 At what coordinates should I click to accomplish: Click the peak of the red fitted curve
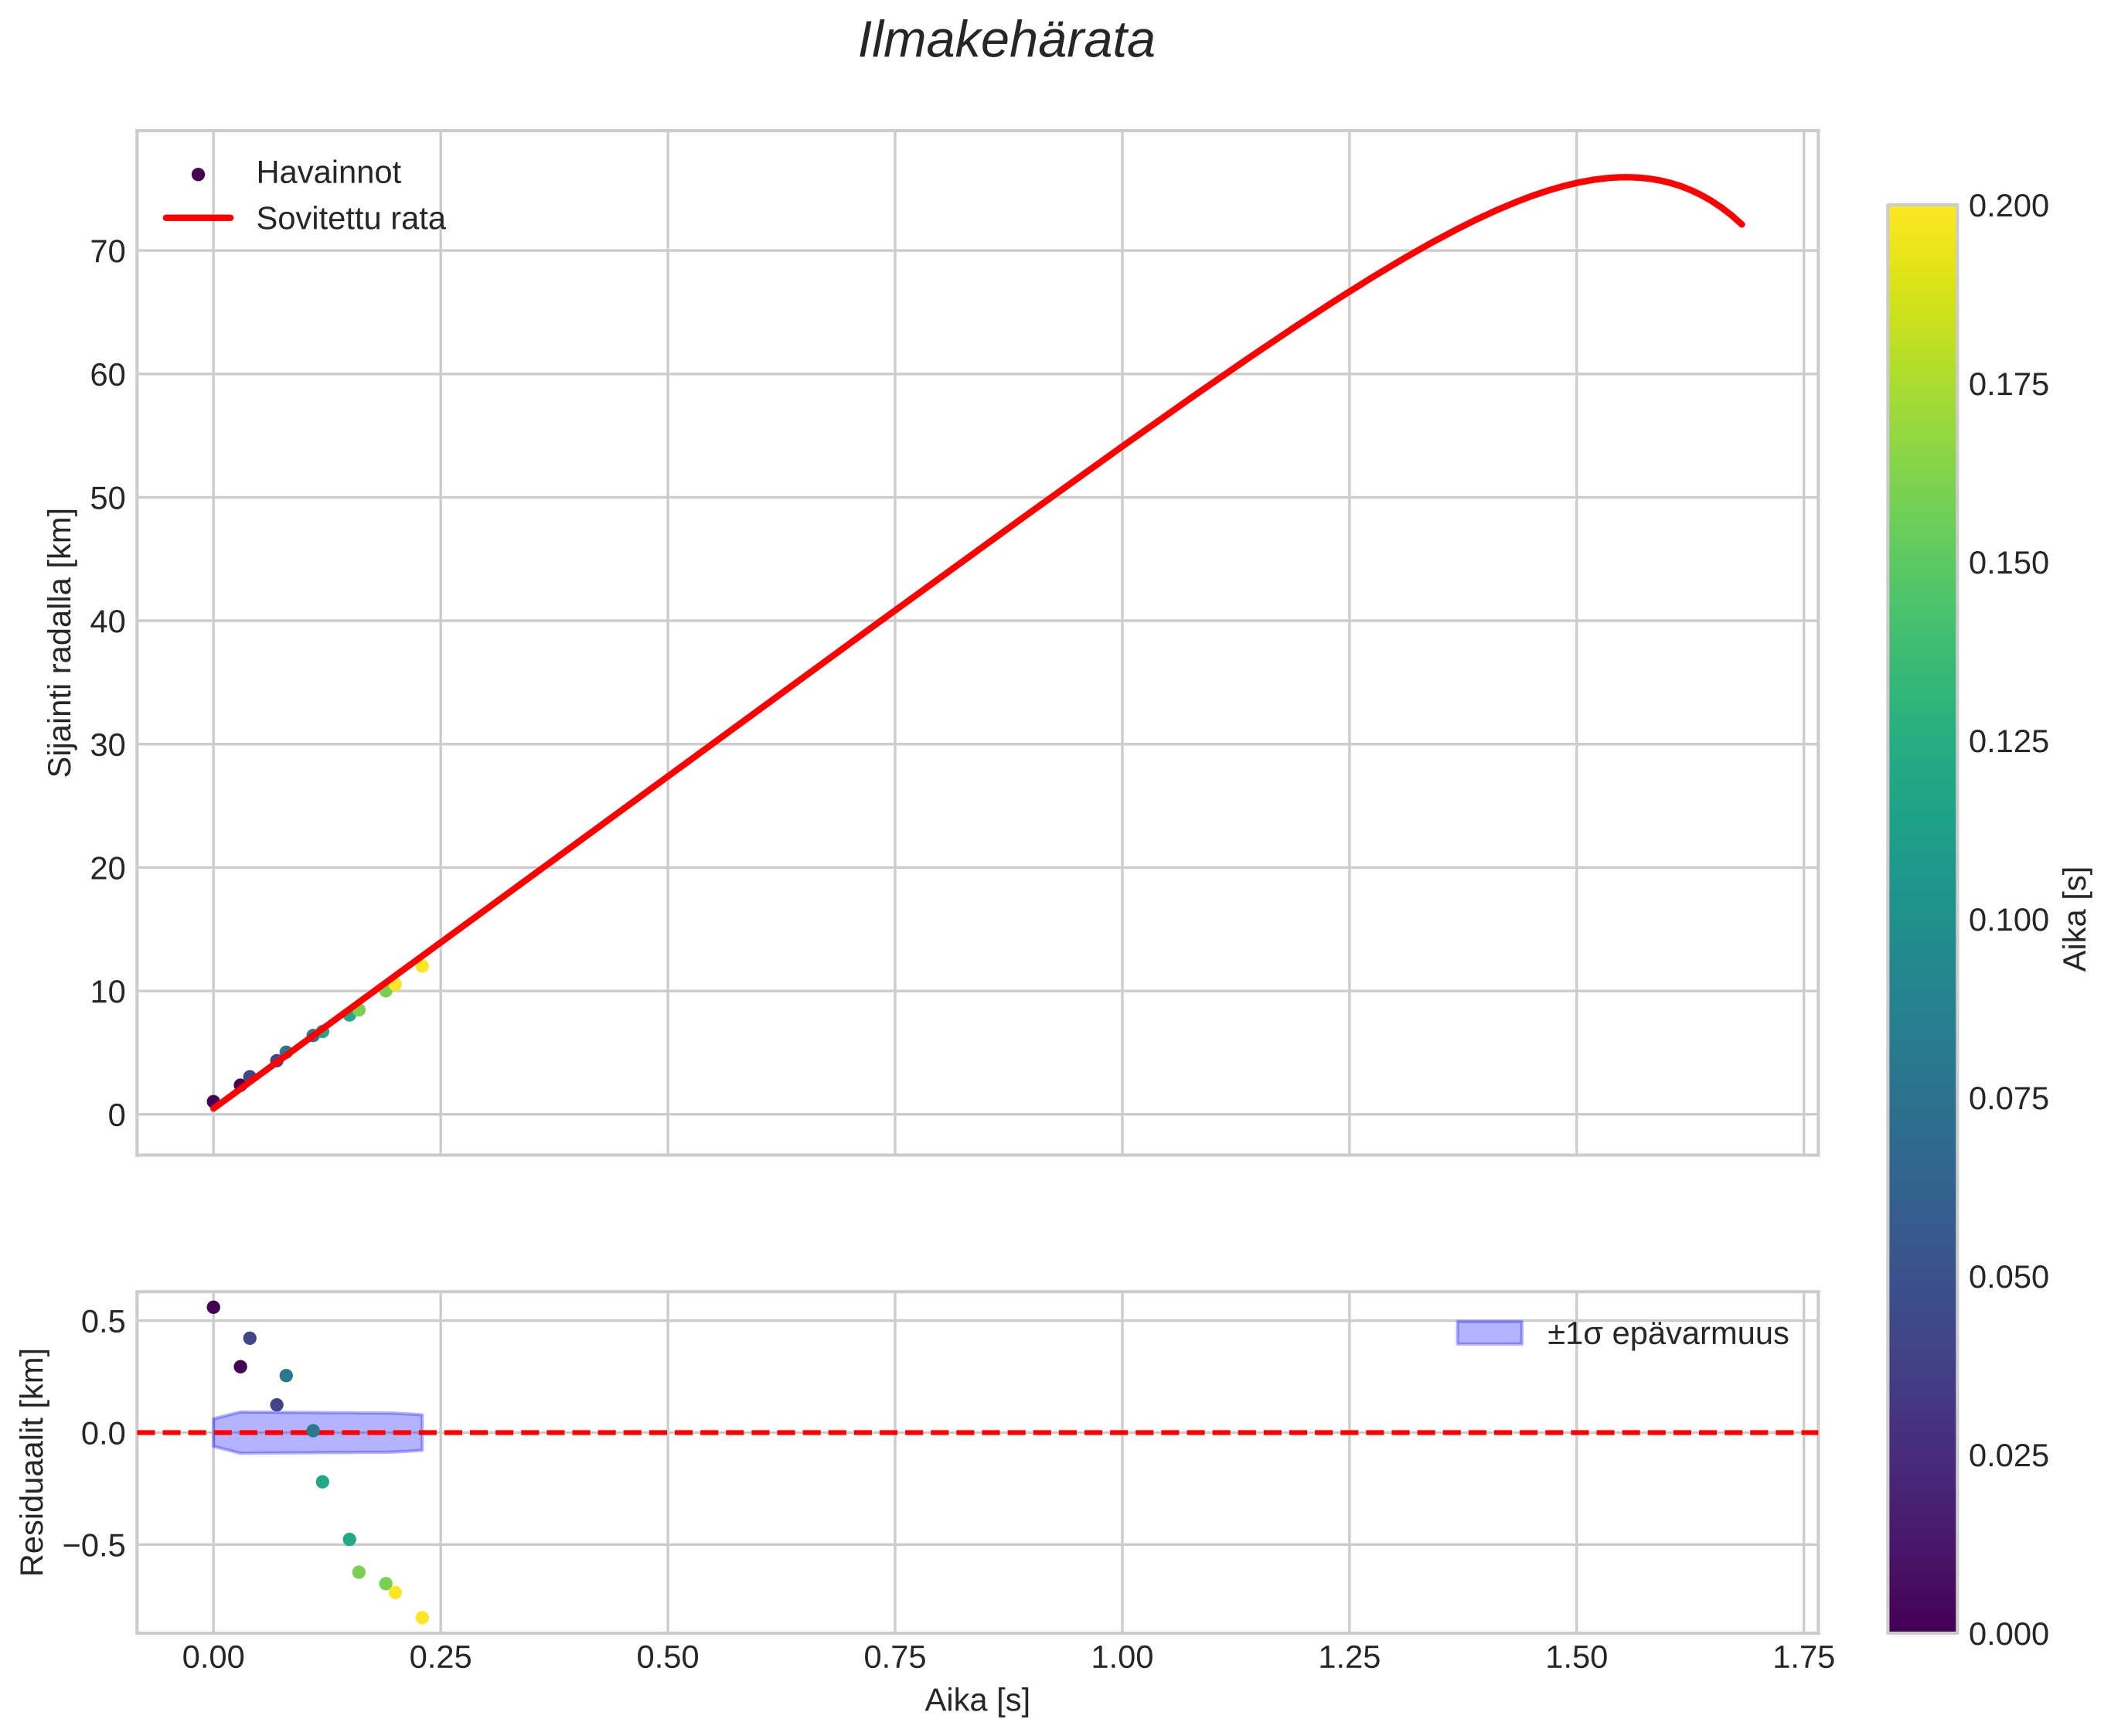(1626, 178)
